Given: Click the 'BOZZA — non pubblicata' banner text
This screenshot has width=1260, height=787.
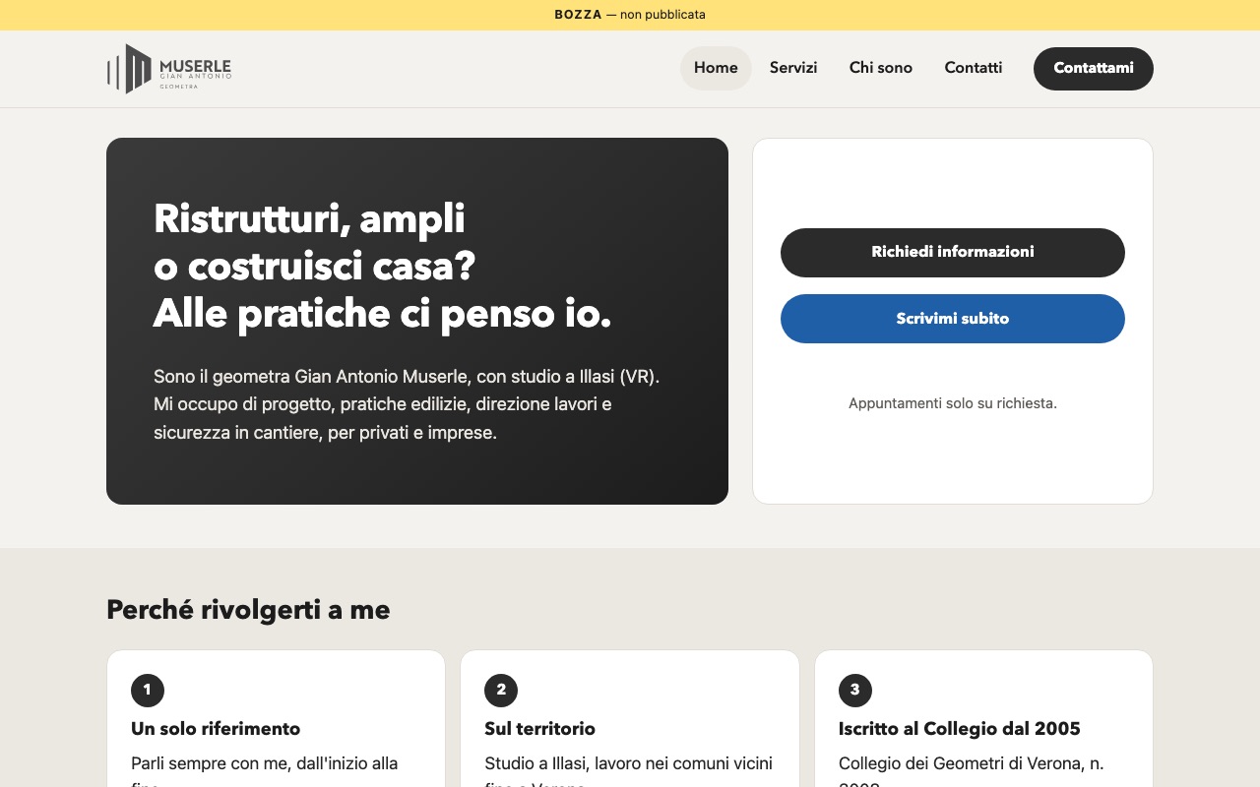Looking at the screenshot, I should pos(630,15).
